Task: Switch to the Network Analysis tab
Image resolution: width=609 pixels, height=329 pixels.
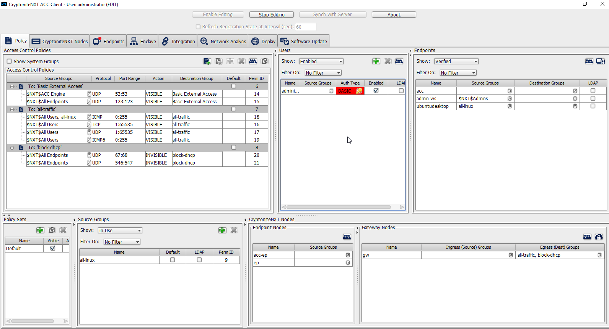Action: pos(223,41)
